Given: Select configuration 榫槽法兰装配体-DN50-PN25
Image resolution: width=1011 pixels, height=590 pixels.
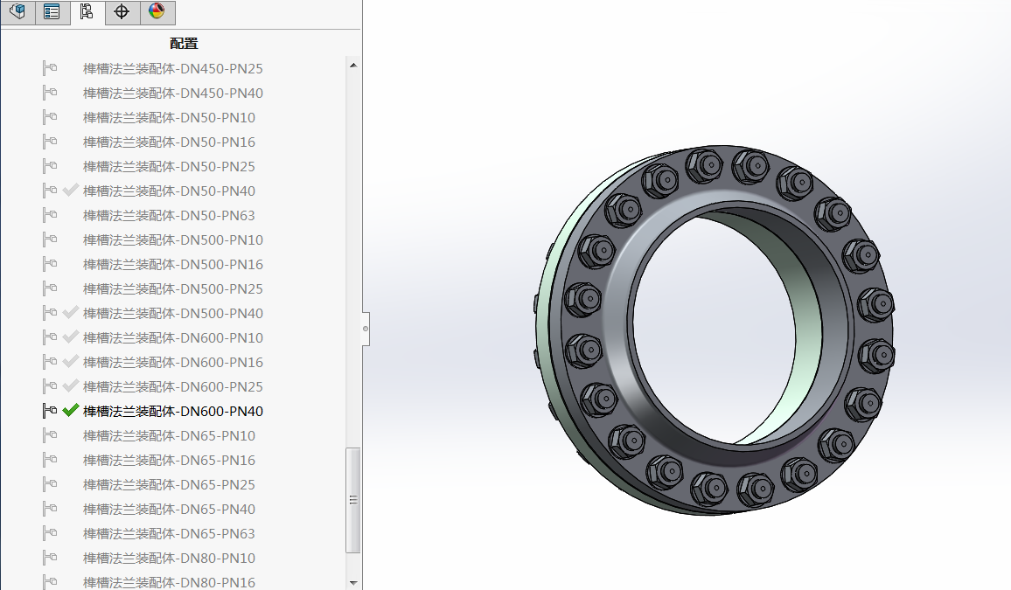Looking at the screenshot, I should coord(169,166).
